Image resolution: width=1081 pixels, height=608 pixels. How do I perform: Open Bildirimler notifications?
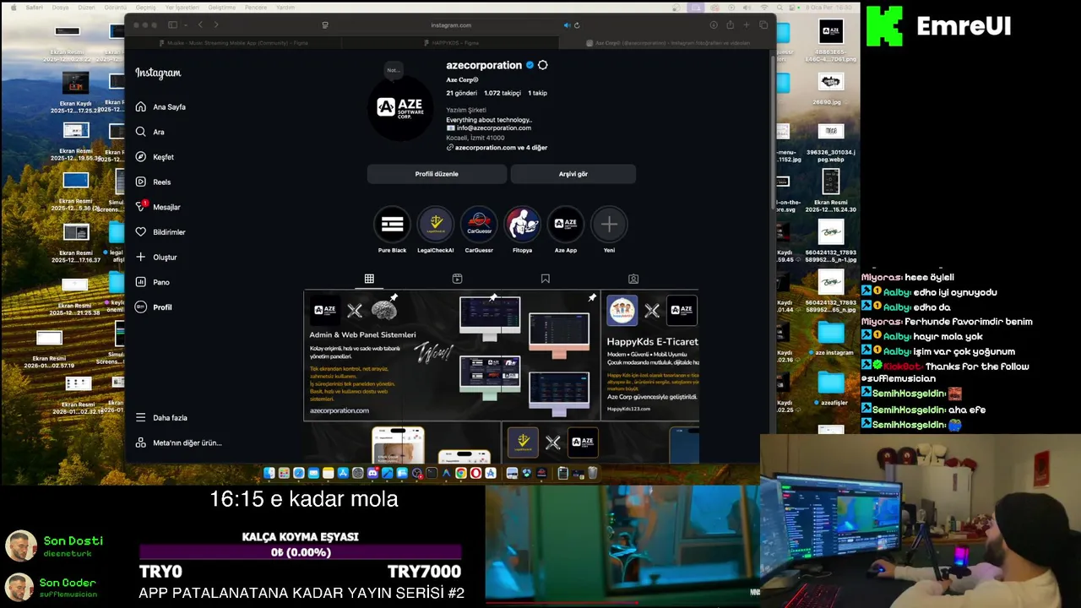[160, 232]
